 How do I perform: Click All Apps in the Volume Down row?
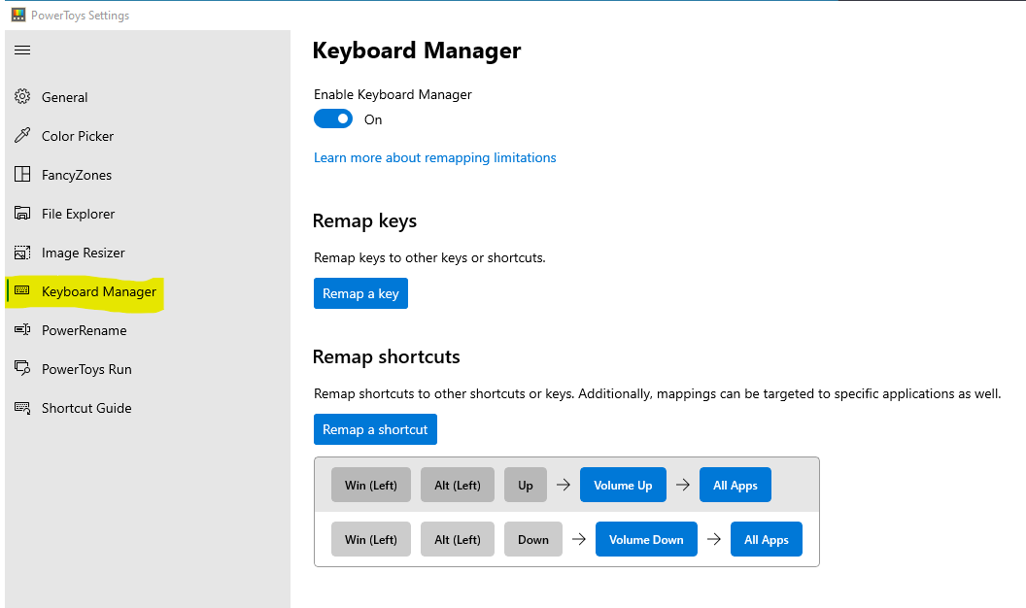[767, 539]
